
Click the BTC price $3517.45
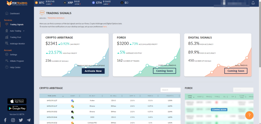[50, 2]
